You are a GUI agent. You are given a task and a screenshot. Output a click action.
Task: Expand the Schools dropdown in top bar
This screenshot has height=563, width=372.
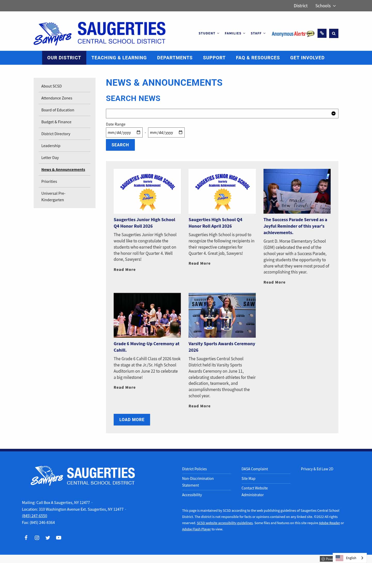point(325,6)
